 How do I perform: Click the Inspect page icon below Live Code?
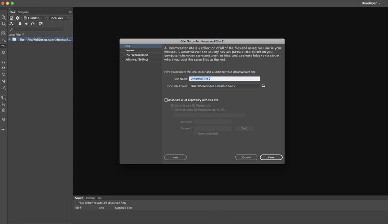[x=4, y=40]
